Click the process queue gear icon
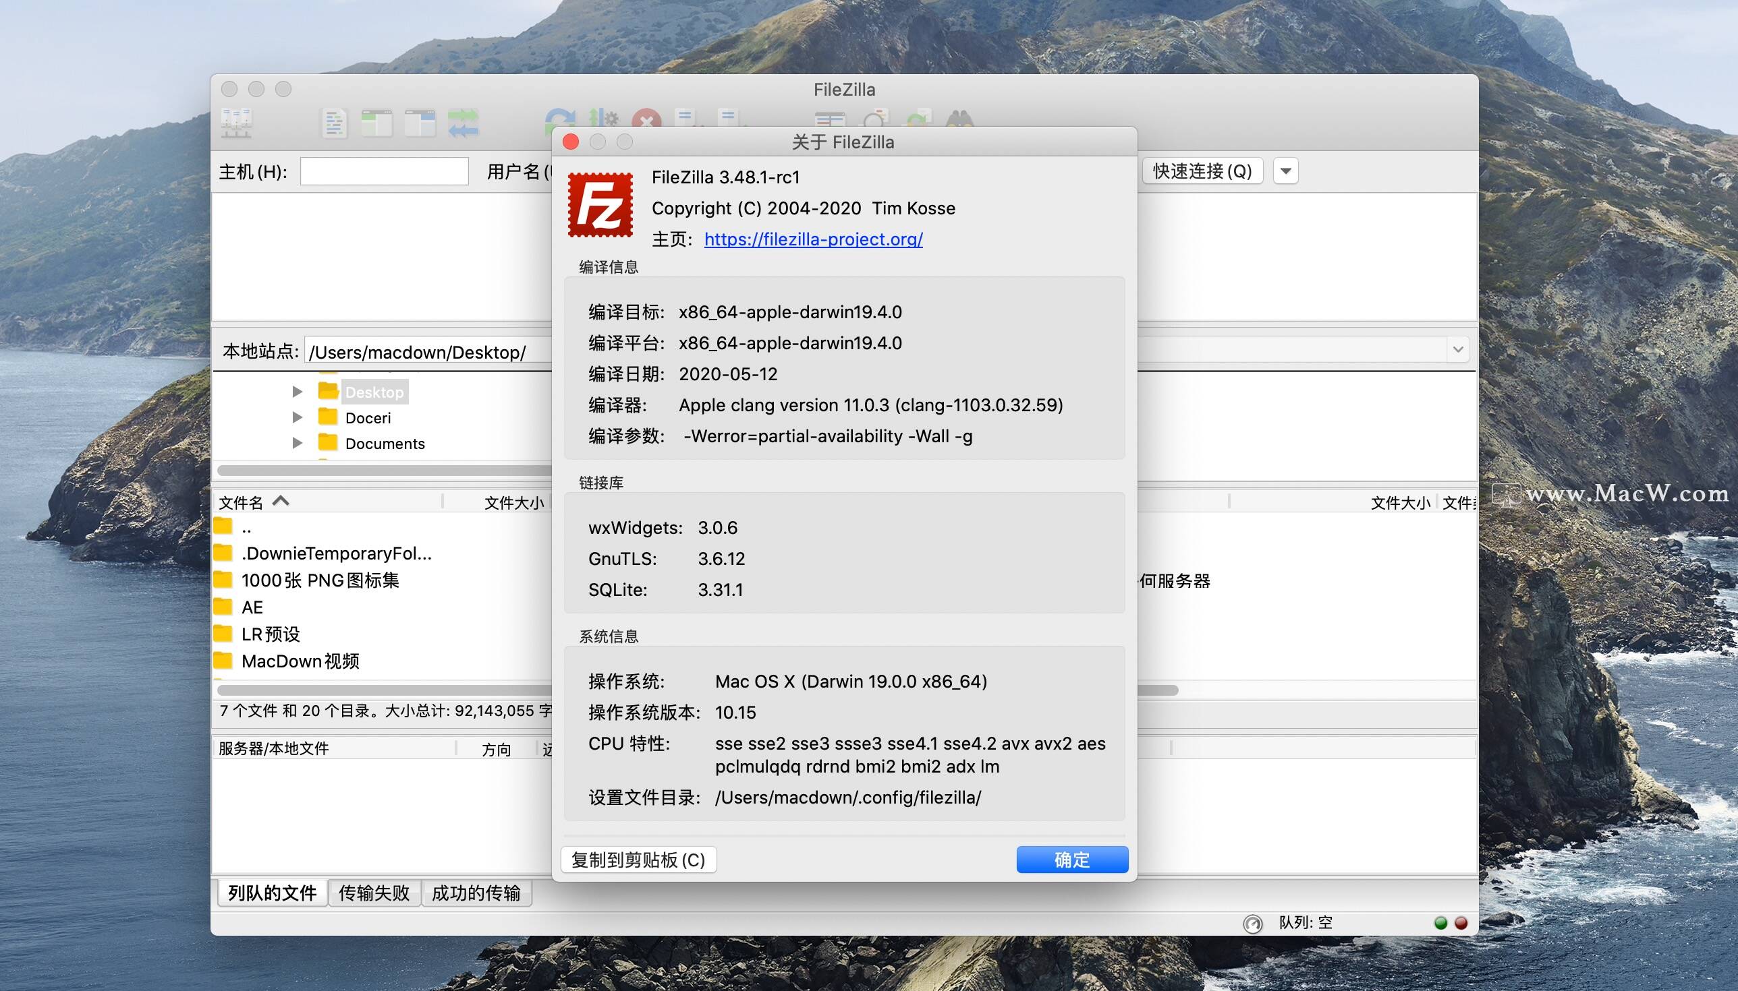The height and width of the screenshot is (991, 1738). [603, 119]
